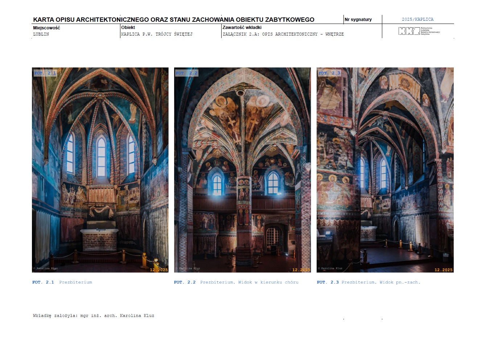Click the 'Zawartość wkładki' label
This screenshot has width=486, height=342.
[242, 28]
